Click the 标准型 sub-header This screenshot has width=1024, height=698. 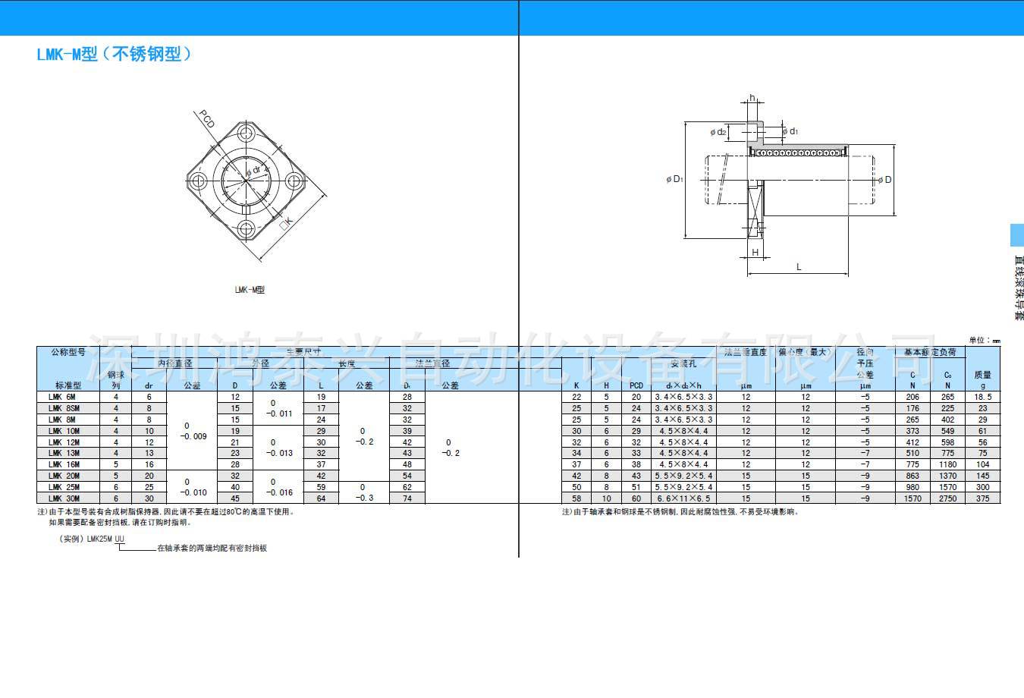point(68,385)
